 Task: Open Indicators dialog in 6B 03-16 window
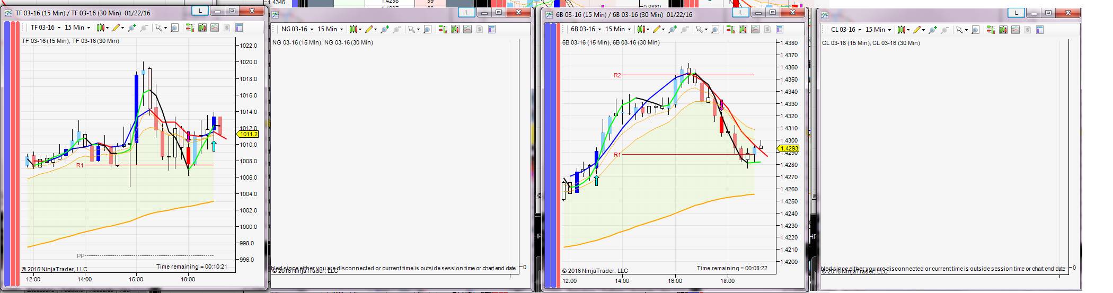(x=755, y=29)
